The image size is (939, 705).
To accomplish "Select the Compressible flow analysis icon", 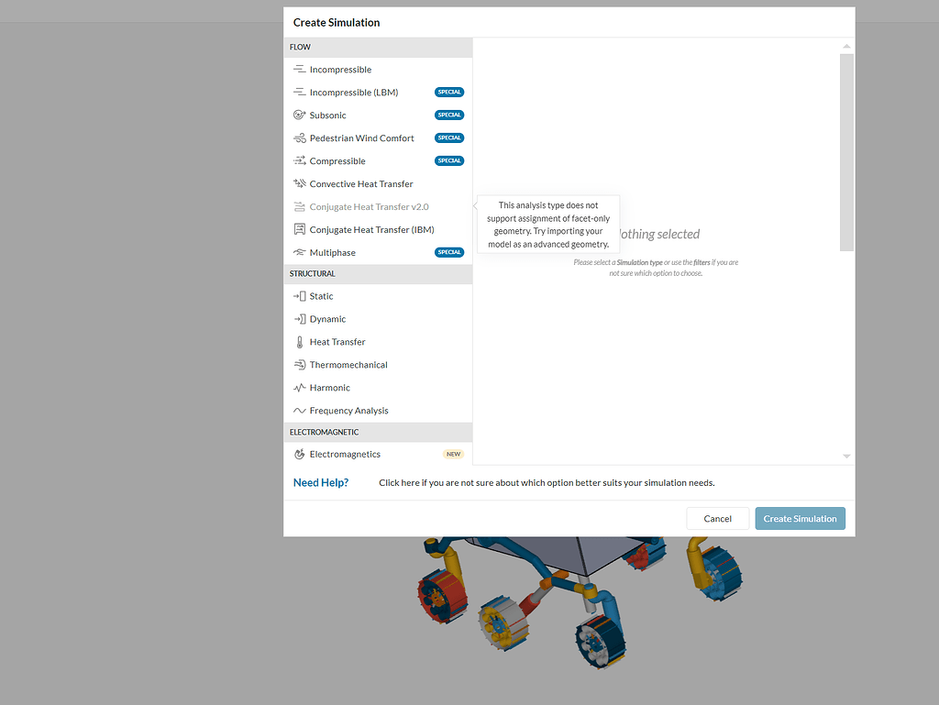I will point(299,160).
